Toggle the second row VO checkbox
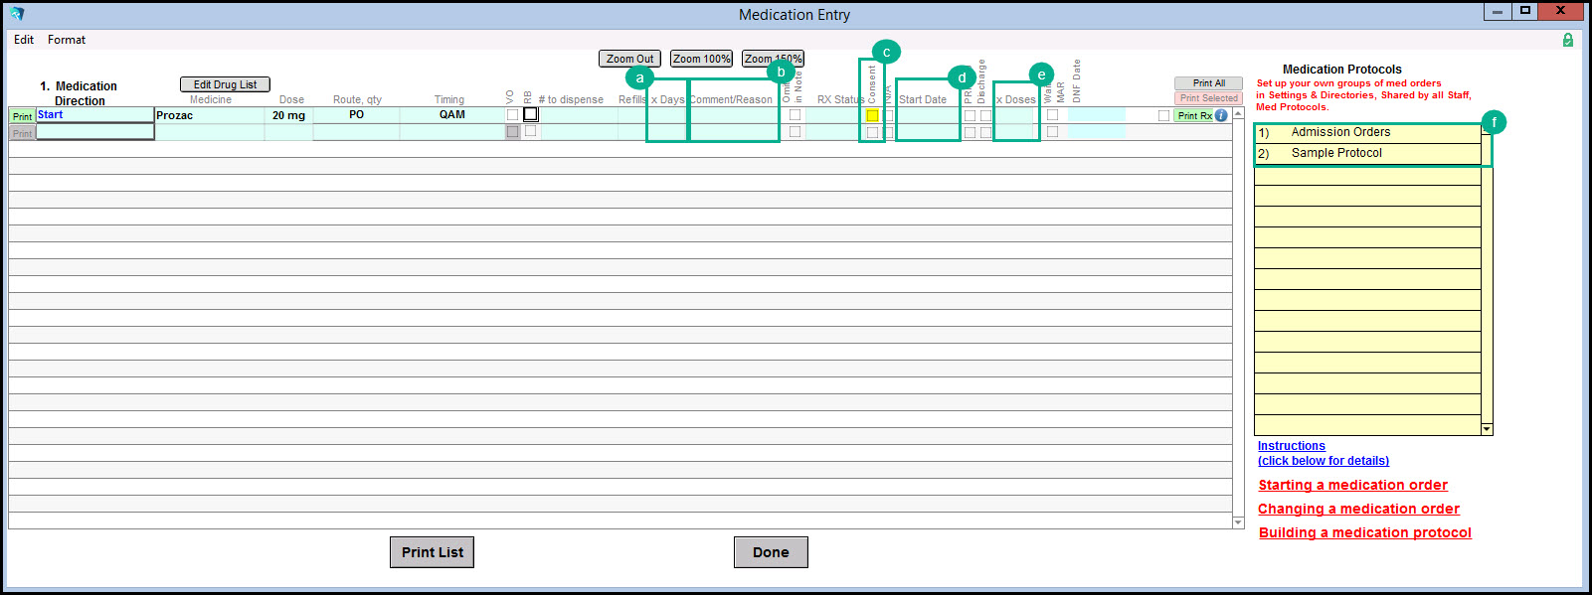The height and width of the screenshot is (595, 1592). point(512,131)
